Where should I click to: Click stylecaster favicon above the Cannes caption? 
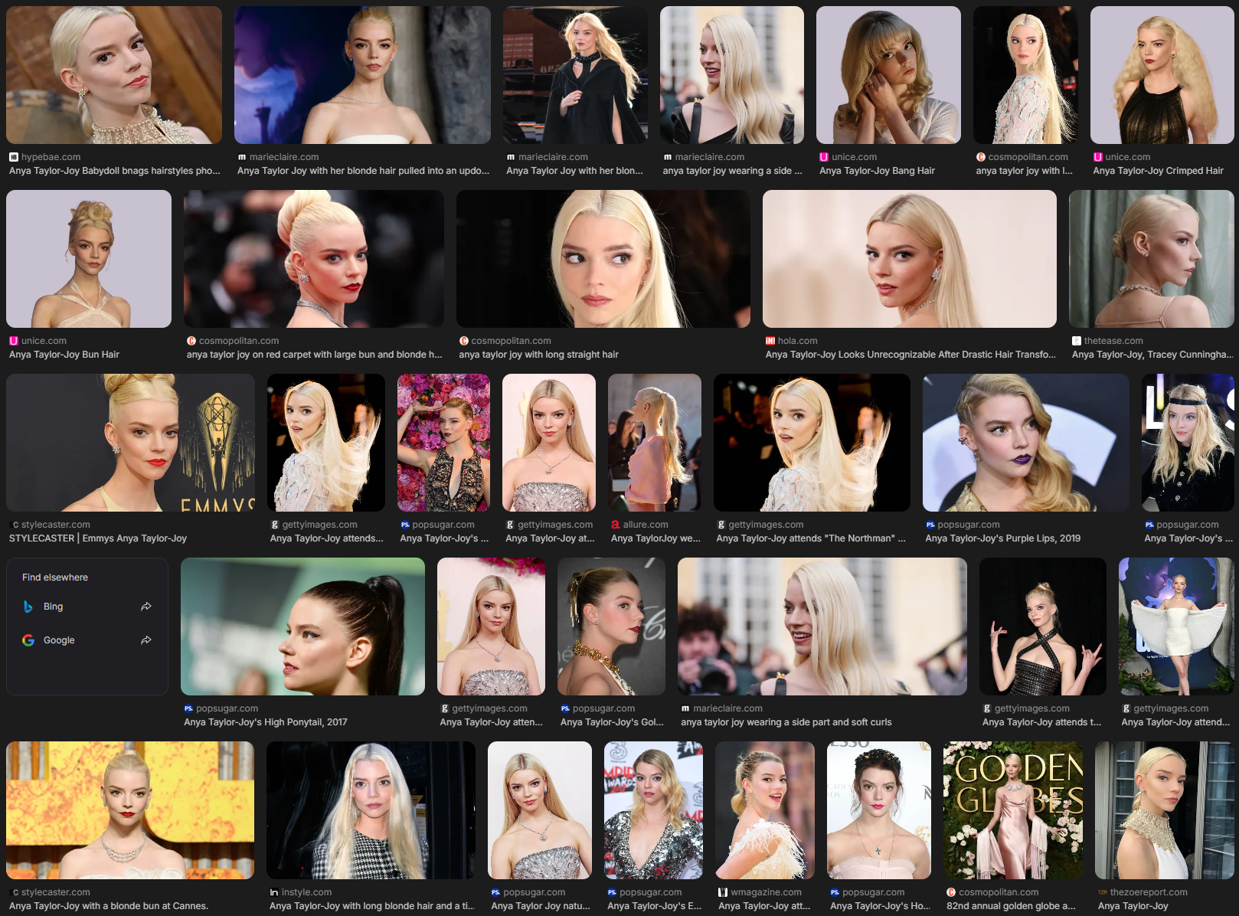pyautogui.click(x=14, y=892)
